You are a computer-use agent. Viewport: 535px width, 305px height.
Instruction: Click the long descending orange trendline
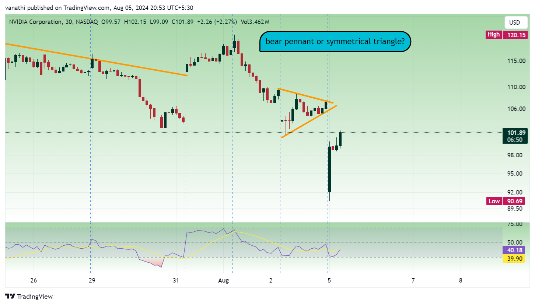tap(96, 59)
